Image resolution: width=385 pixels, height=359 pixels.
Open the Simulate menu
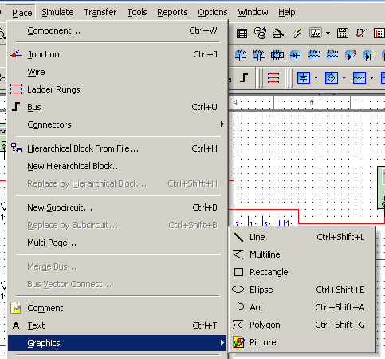[x=57, y=12]
